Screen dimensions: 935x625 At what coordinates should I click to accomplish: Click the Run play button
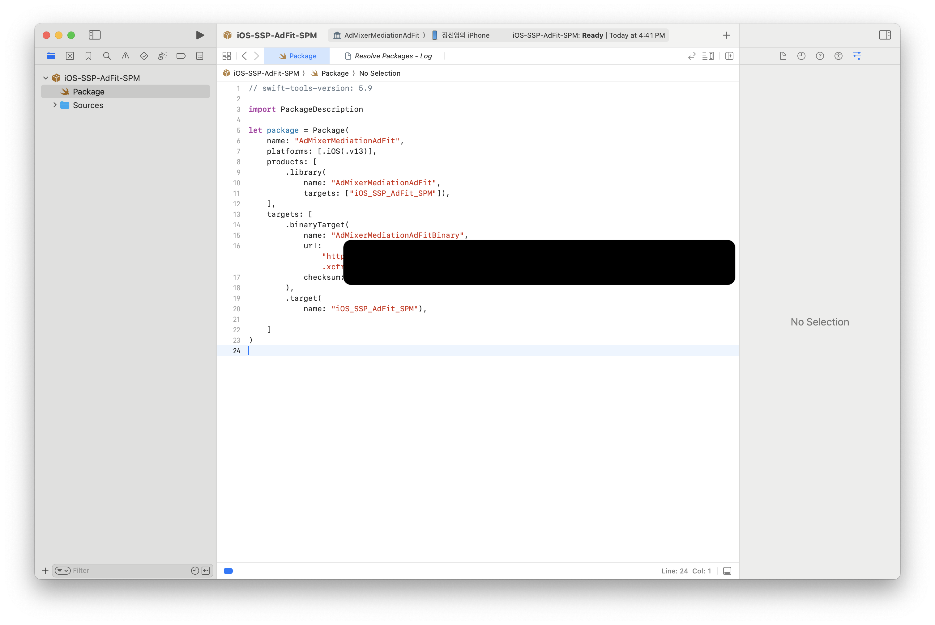(x=200, y=35)
